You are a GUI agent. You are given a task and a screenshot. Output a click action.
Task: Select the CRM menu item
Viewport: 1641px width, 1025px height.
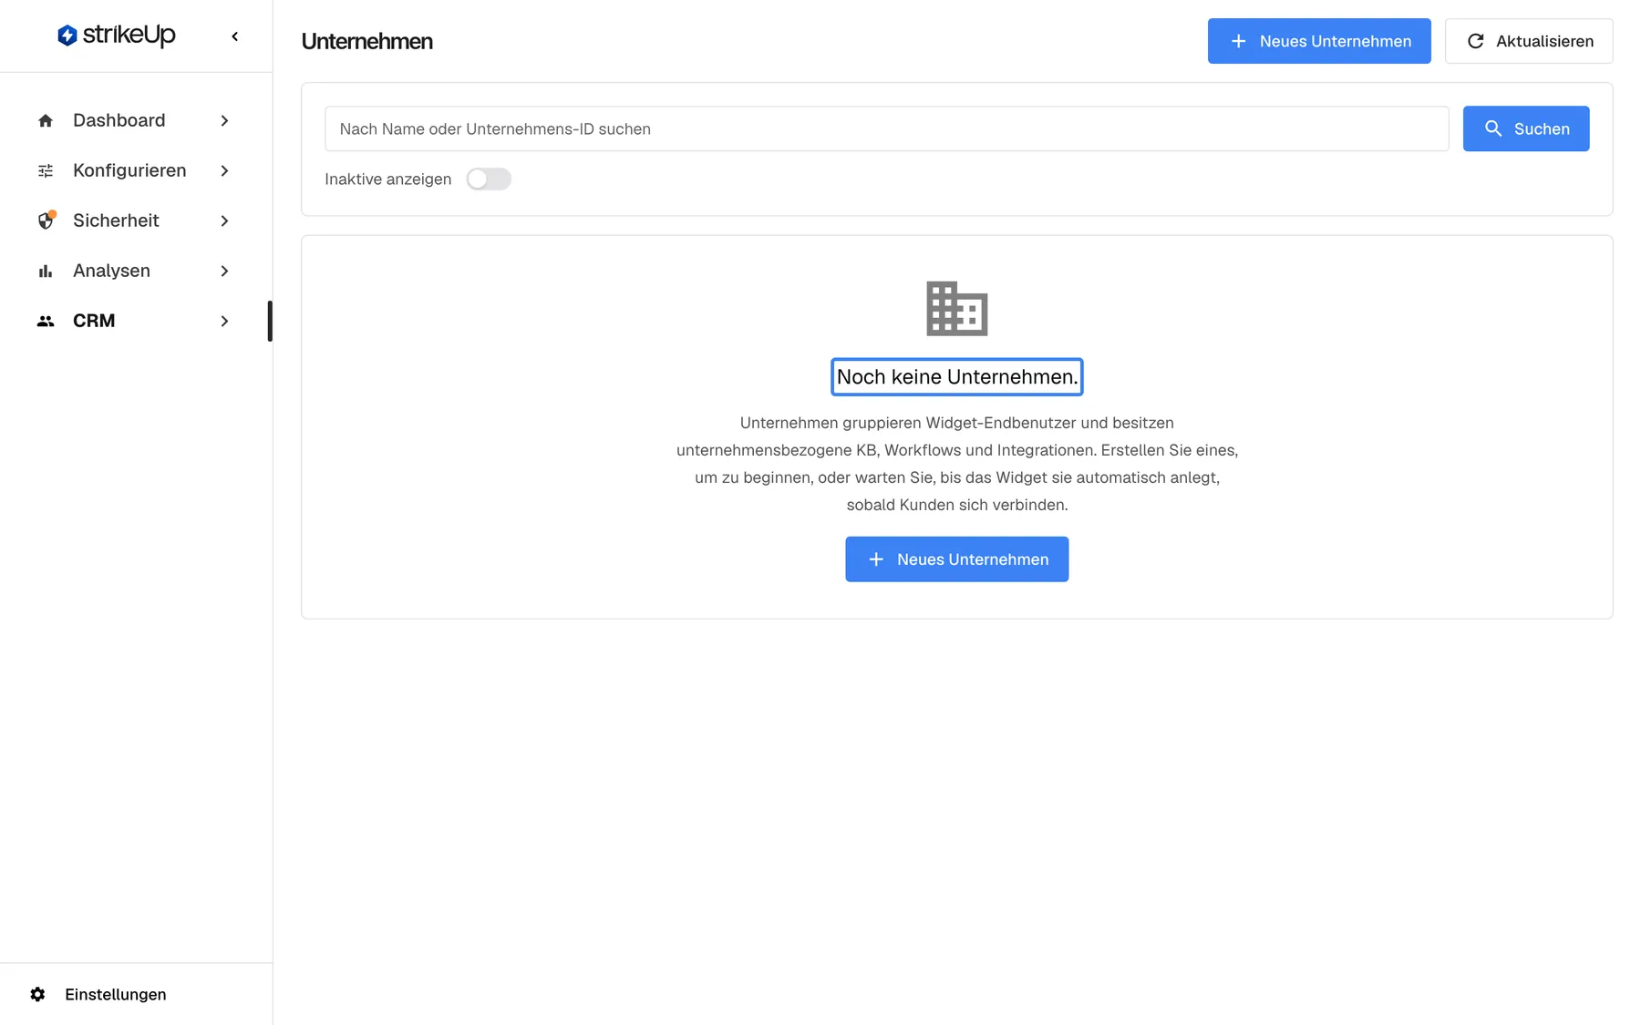134,321
